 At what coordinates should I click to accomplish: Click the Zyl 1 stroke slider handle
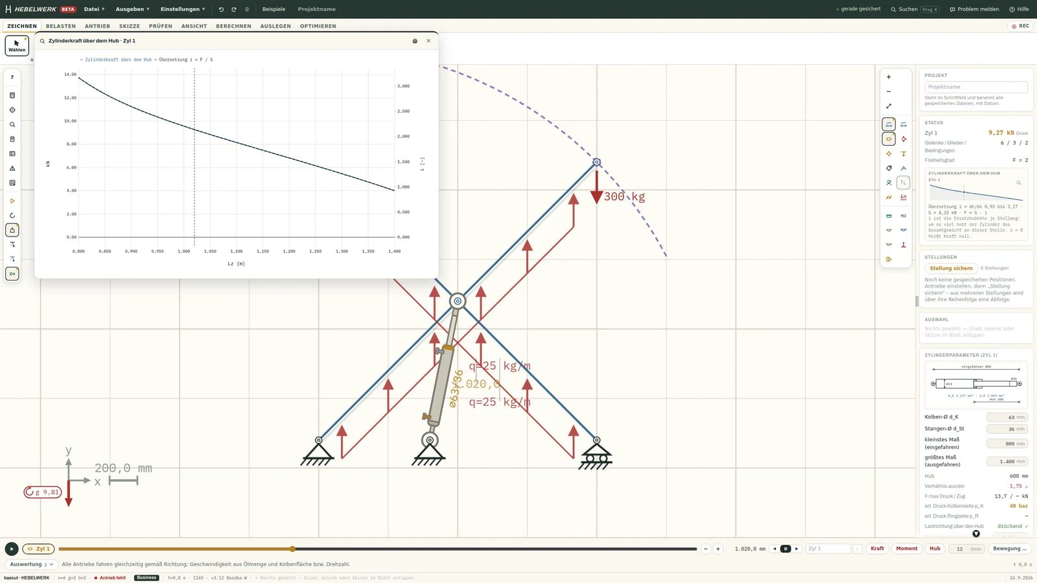tap(292, 549)
